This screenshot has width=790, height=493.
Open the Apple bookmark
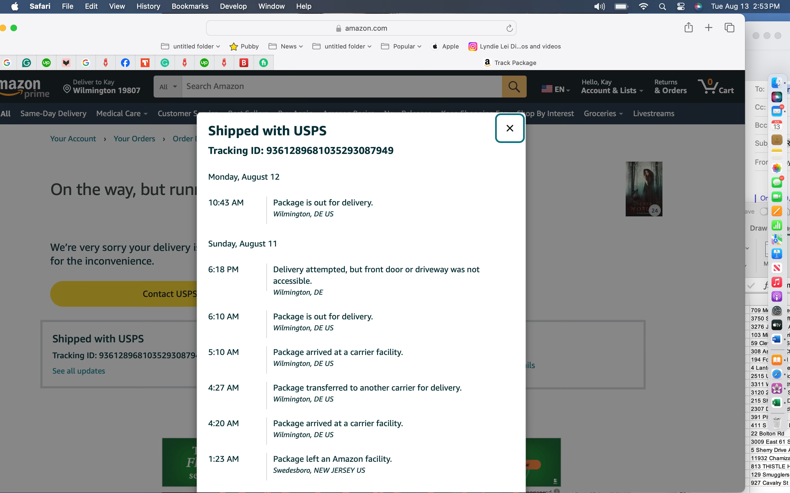(x=445, y=46)
